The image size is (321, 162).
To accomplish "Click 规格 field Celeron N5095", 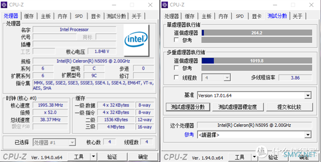I will coord(93,61).
